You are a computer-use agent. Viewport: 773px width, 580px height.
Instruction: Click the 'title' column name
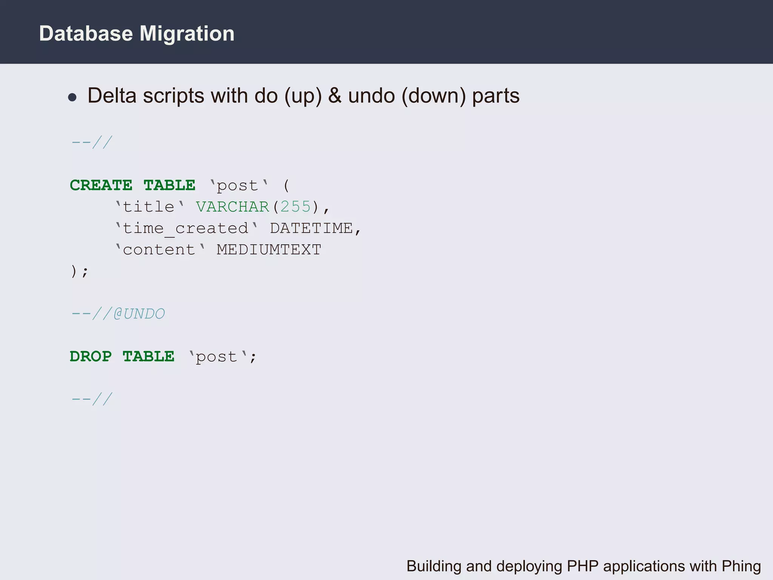[x=148, y=207]
